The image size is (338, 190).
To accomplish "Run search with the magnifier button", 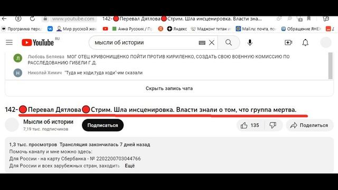I will [229, 42].
